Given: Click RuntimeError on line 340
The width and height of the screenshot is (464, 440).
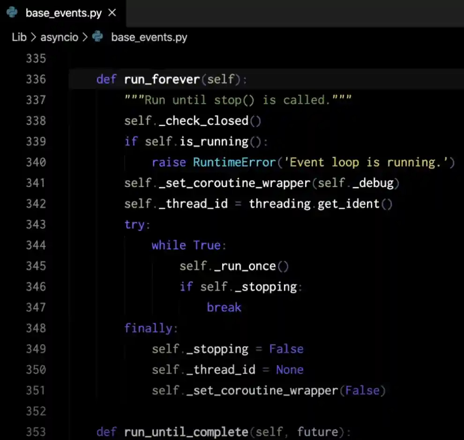Looking at the screenshot, I should pos(235,162).
